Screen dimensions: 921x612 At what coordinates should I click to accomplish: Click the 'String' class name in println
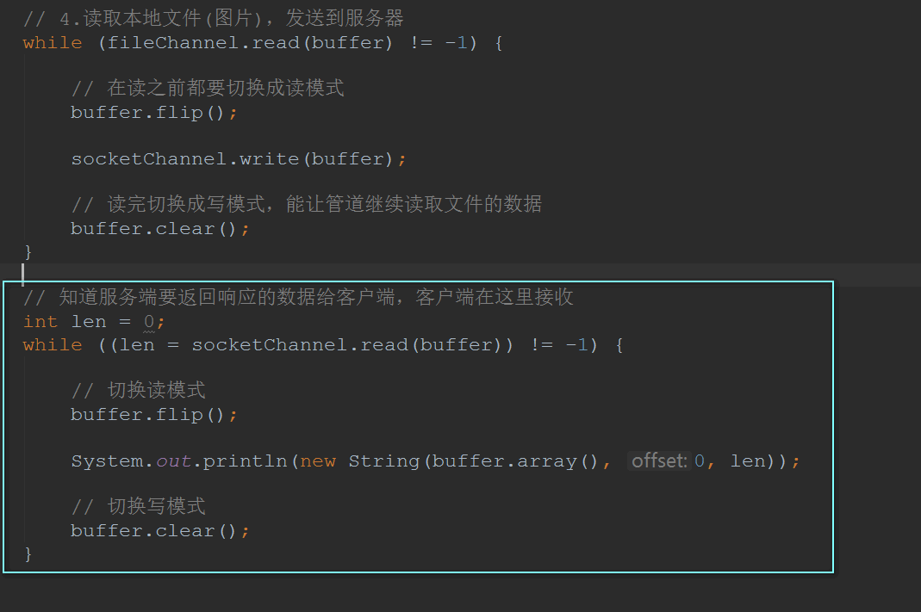(384, 461)
